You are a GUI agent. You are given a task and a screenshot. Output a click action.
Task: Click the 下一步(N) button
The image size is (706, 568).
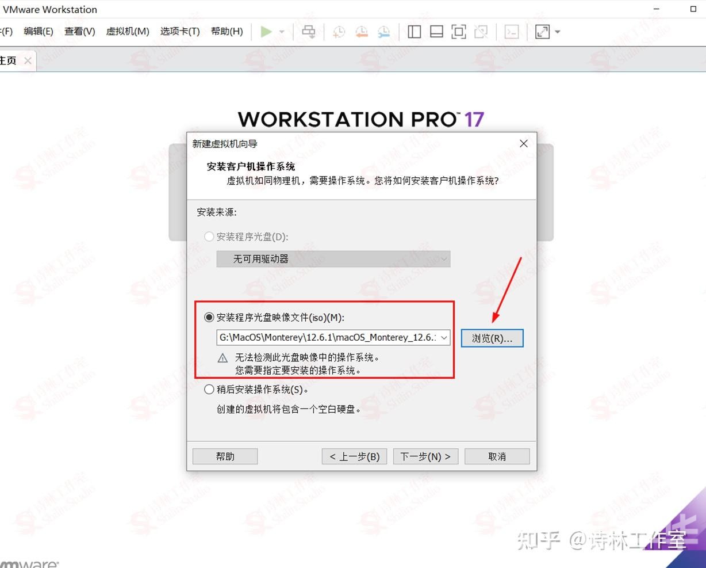tap(425, 456)
